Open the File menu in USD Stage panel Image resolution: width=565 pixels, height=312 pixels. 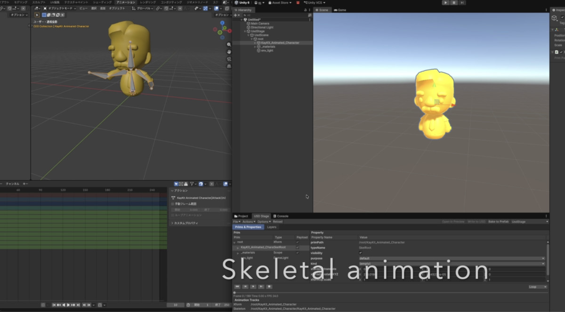237,222
